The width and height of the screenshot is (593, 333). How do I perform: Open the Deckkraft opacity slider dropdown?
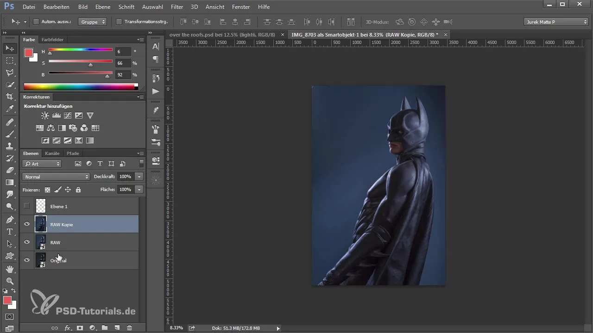point(139,177)
